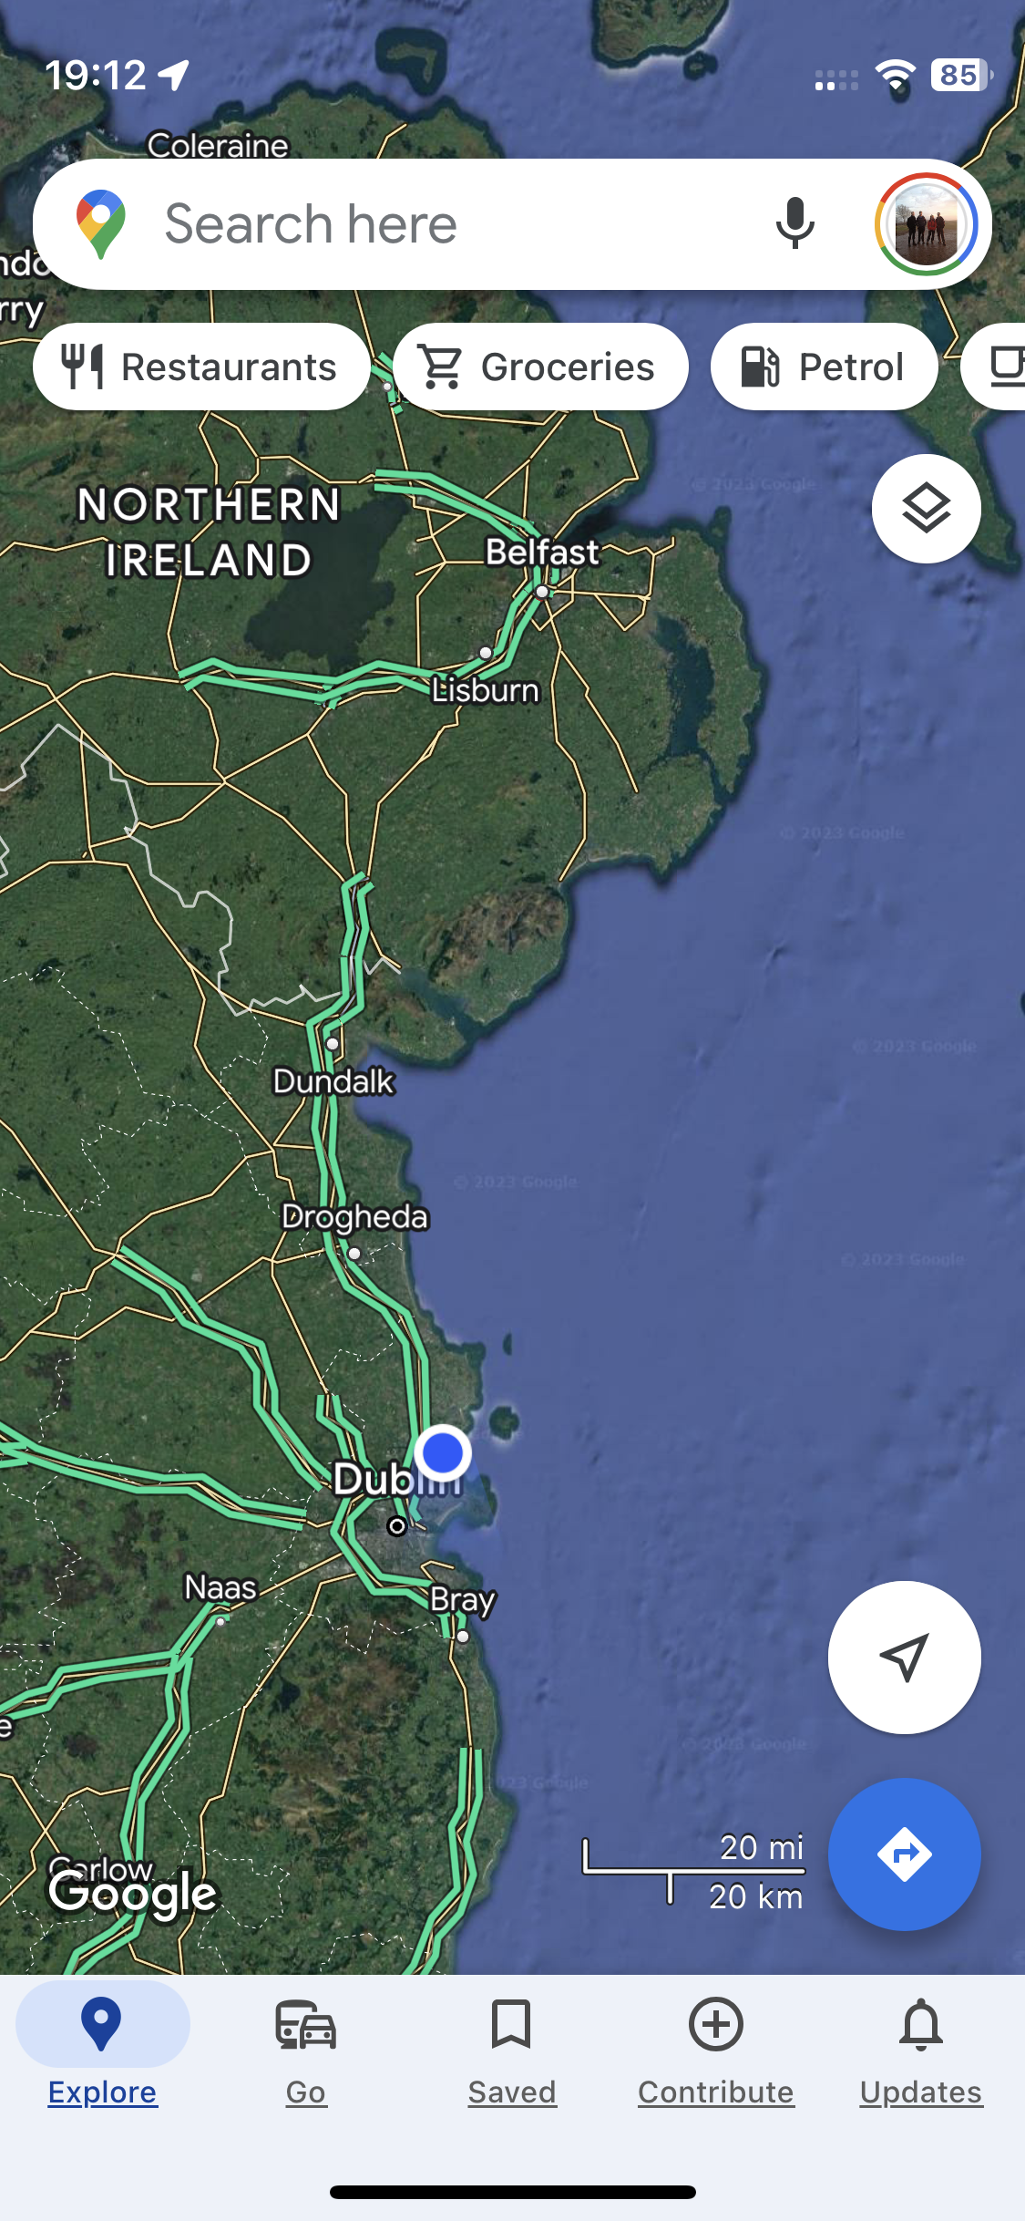The image size is (1025, 2221).
Task: Open the blue directions button
Action: pyautogui.click(x=904, y=1854)
